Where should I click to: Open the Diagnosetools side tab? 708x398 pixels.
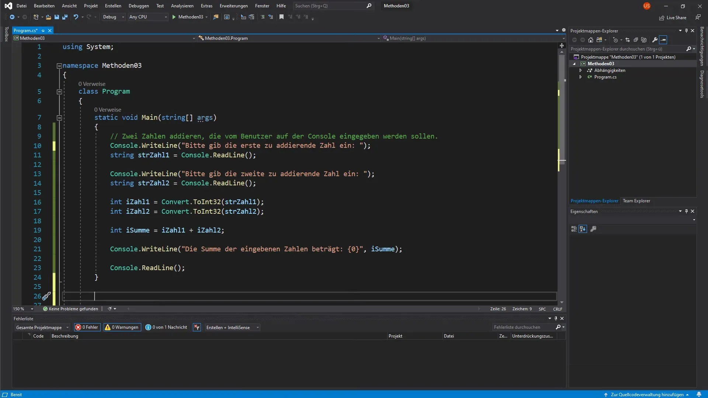point(702,84)
